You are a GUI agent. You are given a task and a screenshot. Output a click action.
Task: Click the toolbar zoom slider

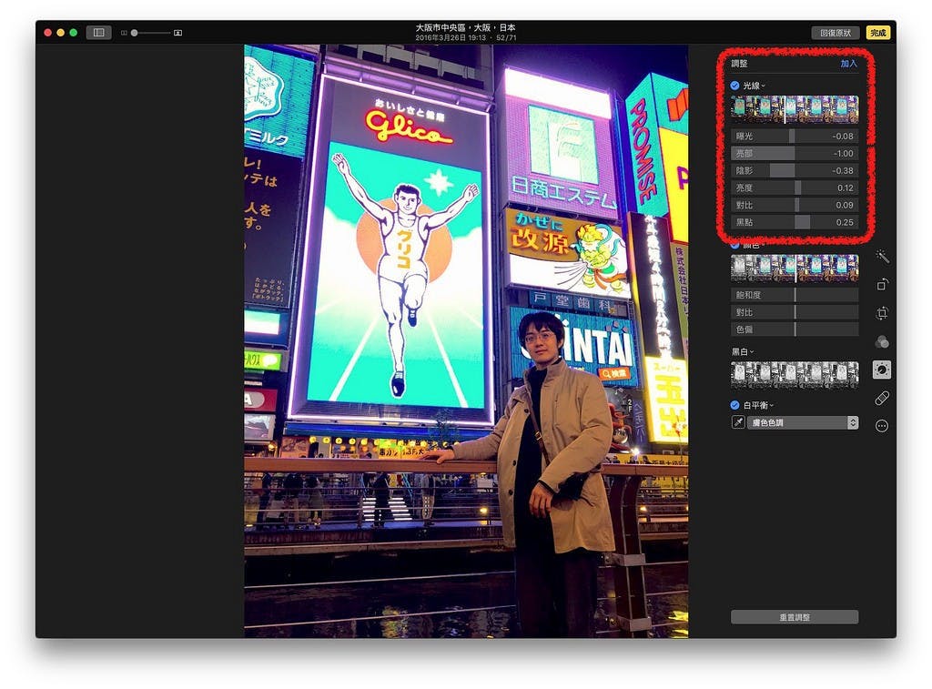pos(151,34)
